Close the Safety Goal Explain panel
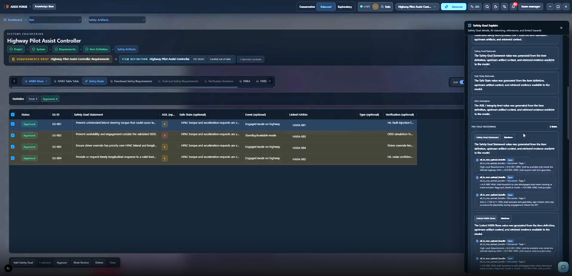Screen dimensions: 572x276 pos(561,28)
